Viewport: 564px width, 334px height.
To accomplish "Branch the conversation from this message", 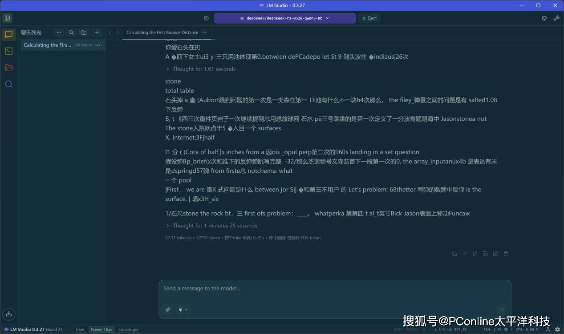I will [x=475, y=254].
